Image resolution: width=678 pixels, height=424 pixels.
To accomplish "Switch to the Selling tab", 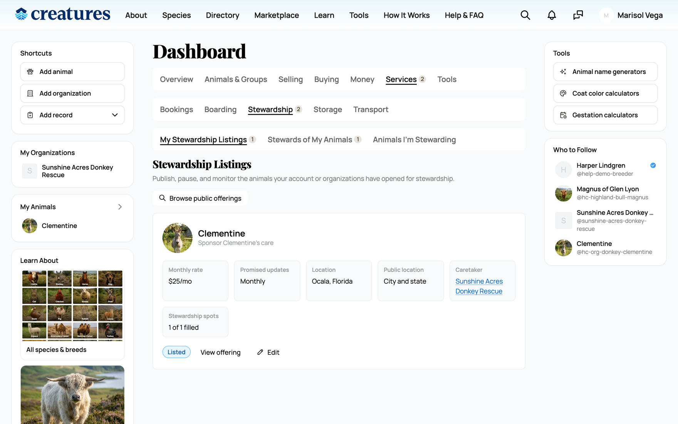I will 290,79.
